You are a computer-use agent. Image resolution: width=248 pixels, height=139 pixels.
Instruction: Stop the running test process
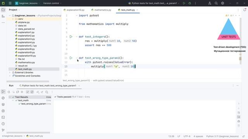(x=22, y=92)
